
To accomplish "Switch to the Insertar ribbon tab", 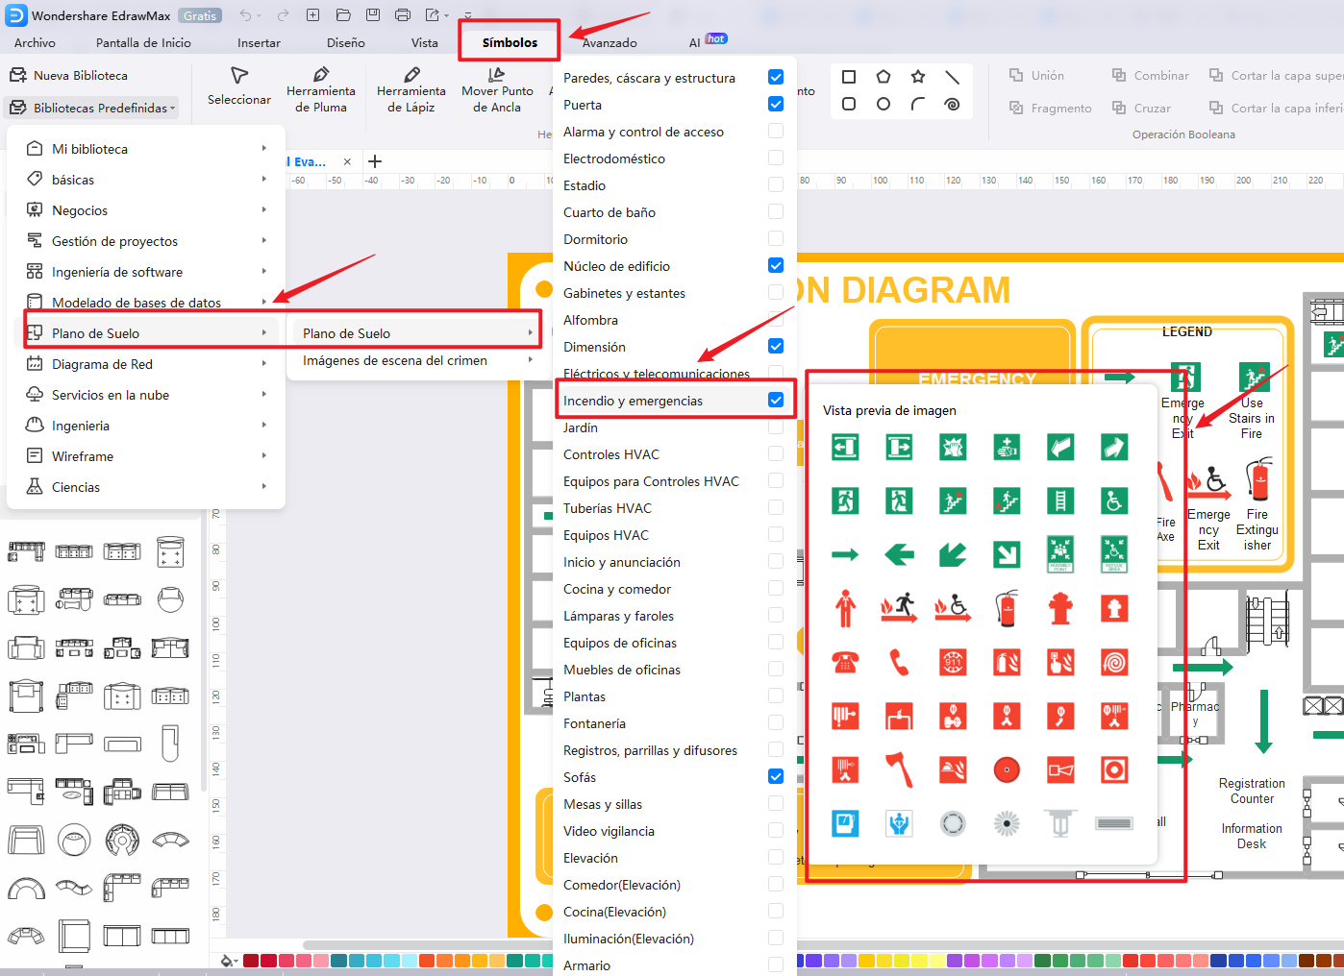I will [259, 43].
